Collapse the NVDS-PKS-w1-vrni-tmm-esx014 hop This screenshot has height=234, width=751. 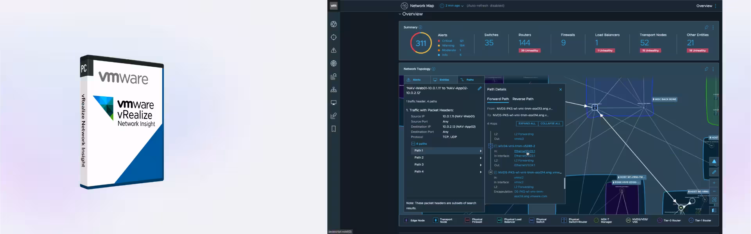point(496,172)
